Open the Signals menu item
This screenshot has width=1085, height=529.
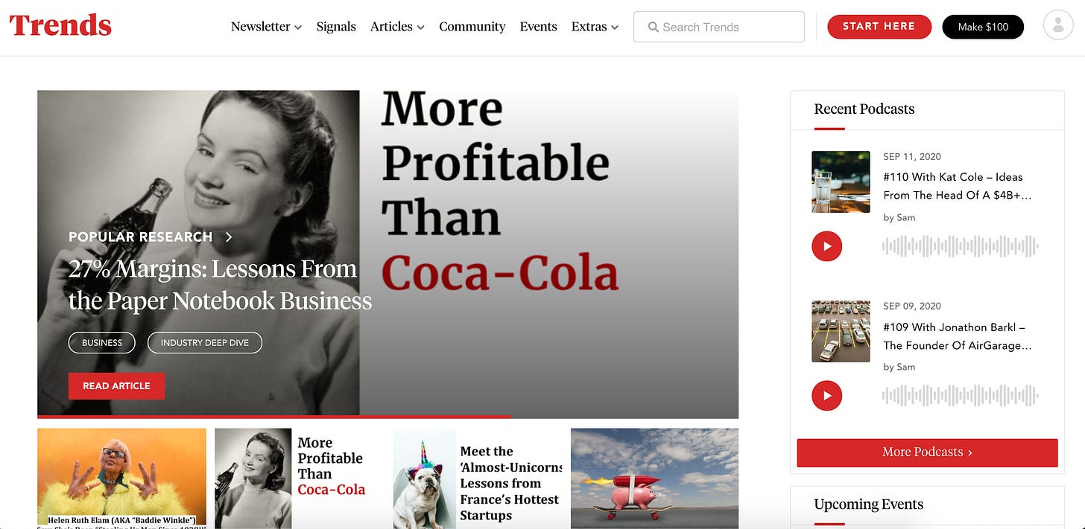[336, 27]
